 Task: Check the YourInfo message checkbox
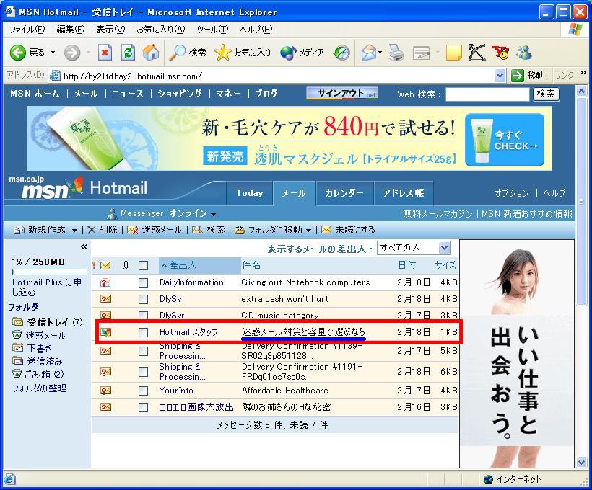coord(143,391)
